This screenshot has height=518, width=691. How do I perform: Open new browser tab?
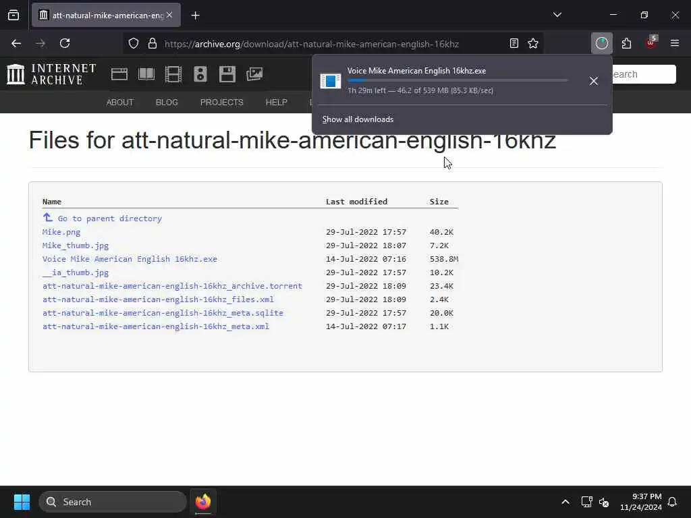click(196, 16)
